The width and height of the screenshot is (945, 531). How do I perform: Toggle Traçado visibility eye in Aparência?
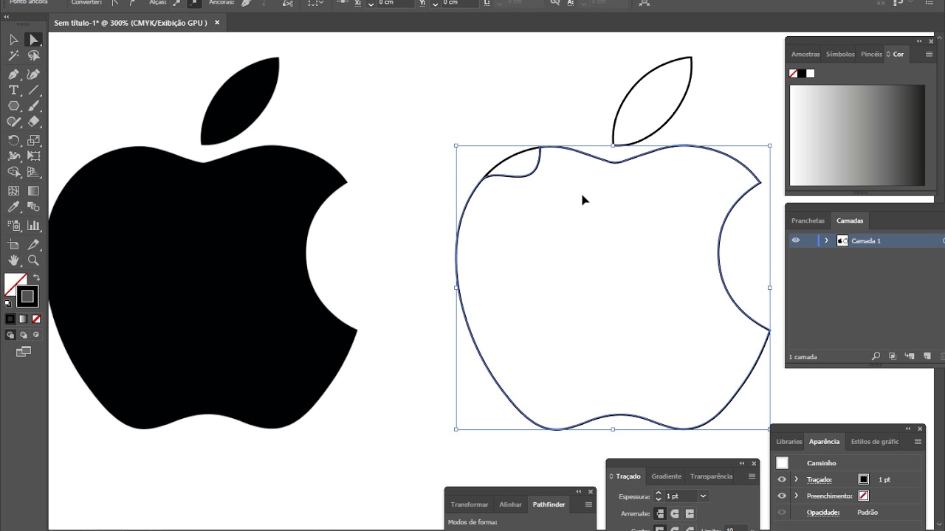click(x=782, y=479)
